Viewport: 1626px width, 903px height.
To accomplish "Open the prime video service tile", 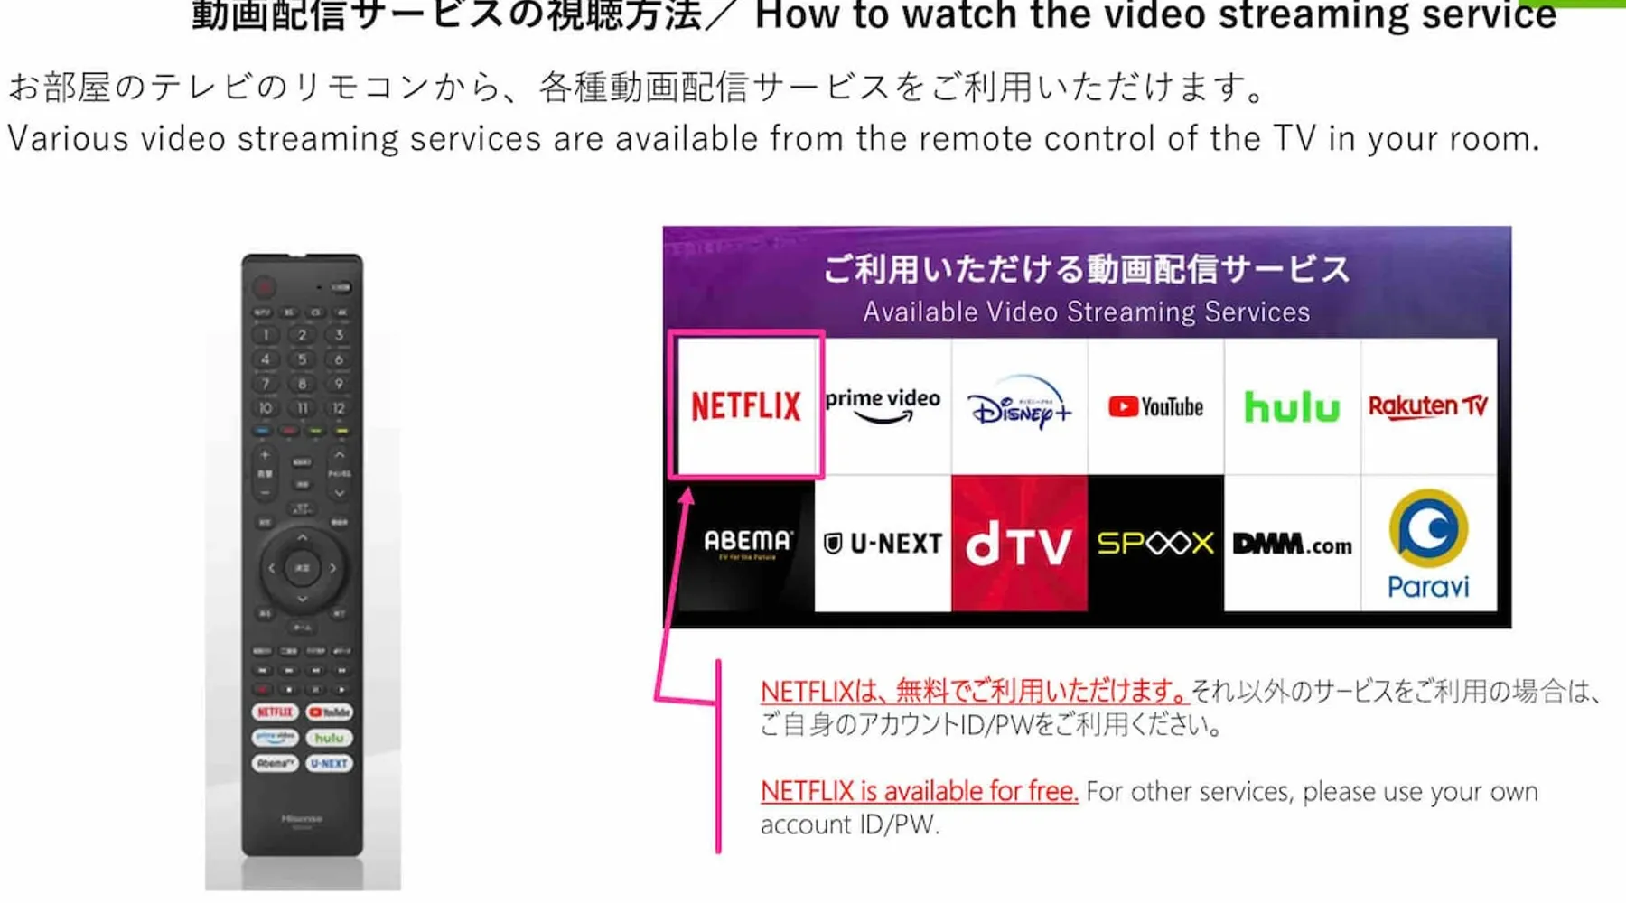I will [x=883, y=405].
